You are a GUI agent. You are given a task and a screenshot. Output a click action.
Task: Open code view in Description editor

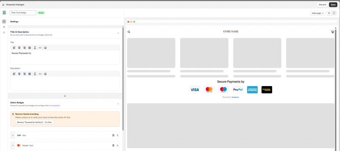[x=40, y=74]
